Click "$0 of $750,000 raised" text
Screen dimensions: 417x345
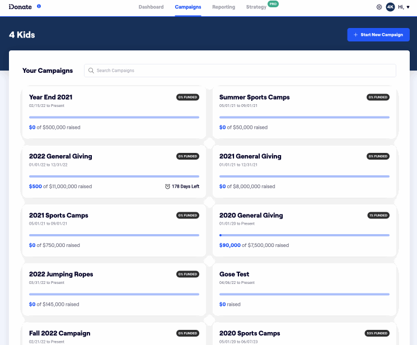tap(54, 245)
